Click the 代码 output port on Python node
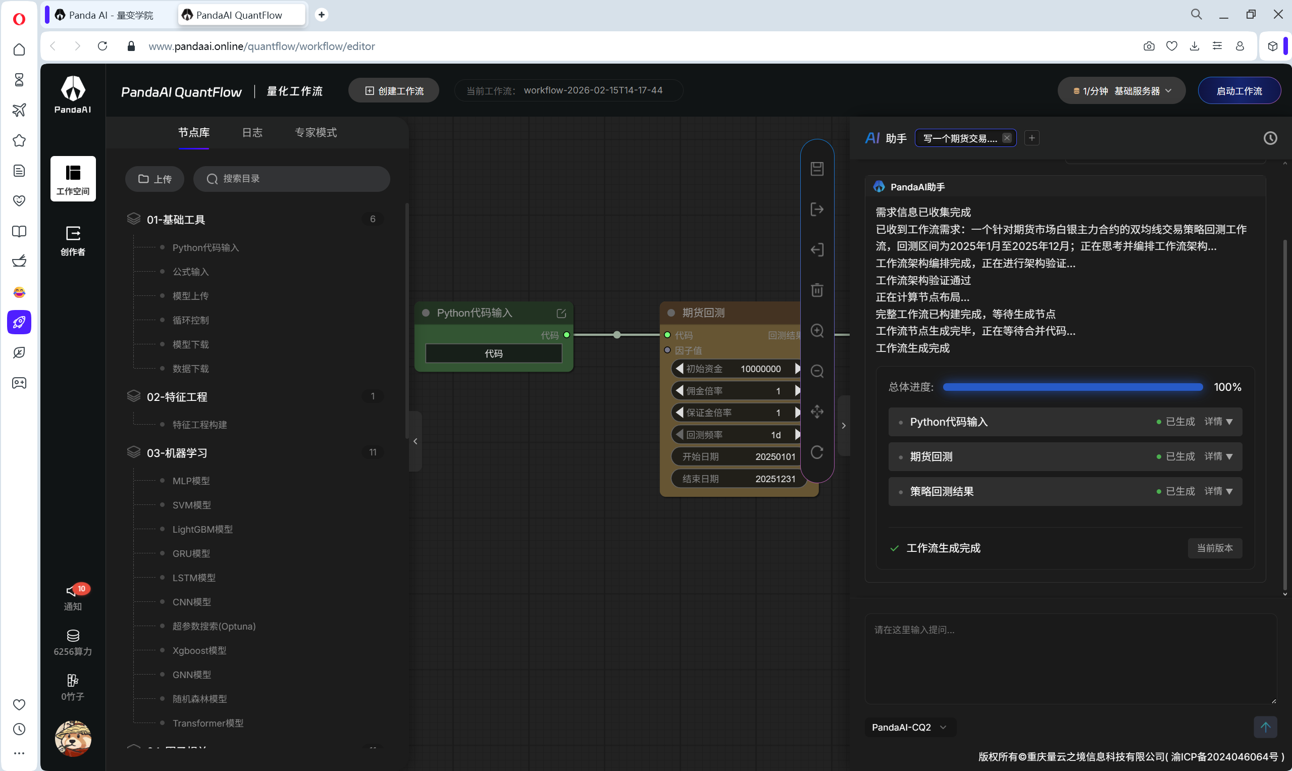This screenshot has width=1292, height=771. (x=566, y=335)
